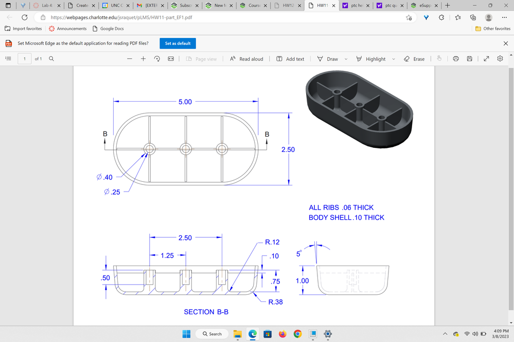
Task: Toggle fit to width in PDF toolbar
Action: click(x=171, y=59)
